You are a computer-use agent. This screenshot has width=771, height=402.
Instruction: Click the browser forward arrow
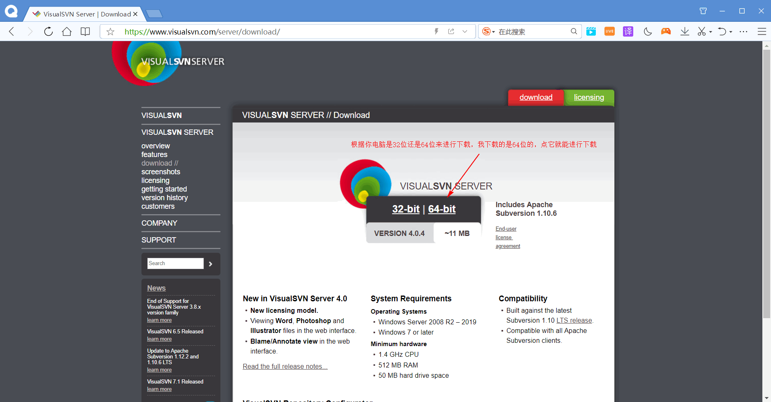pos(30,32)
